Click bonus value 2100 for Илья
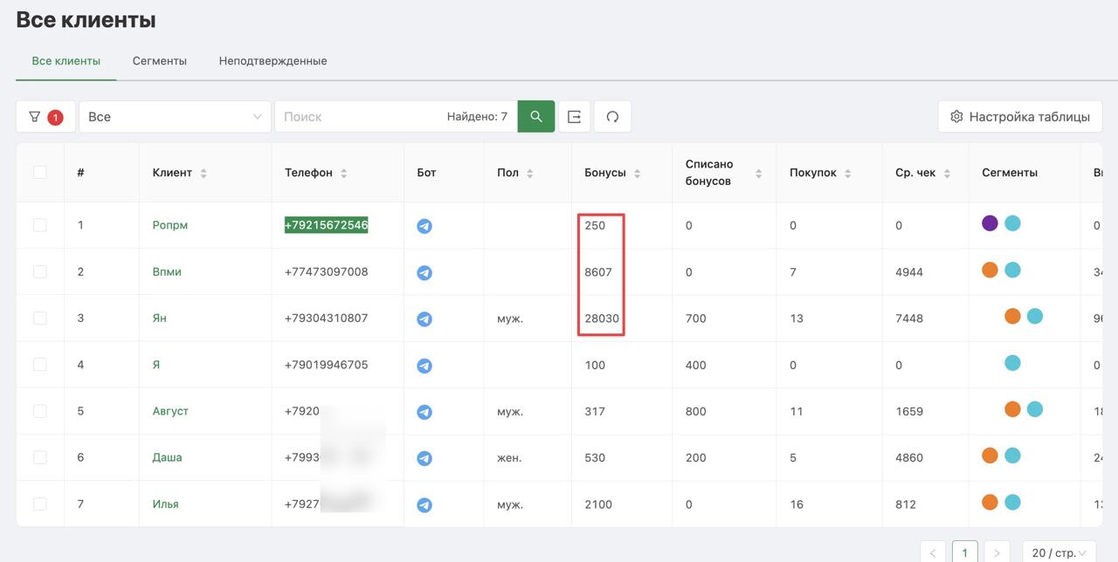This screenshot has width=1118, height=562. [598, 504]
